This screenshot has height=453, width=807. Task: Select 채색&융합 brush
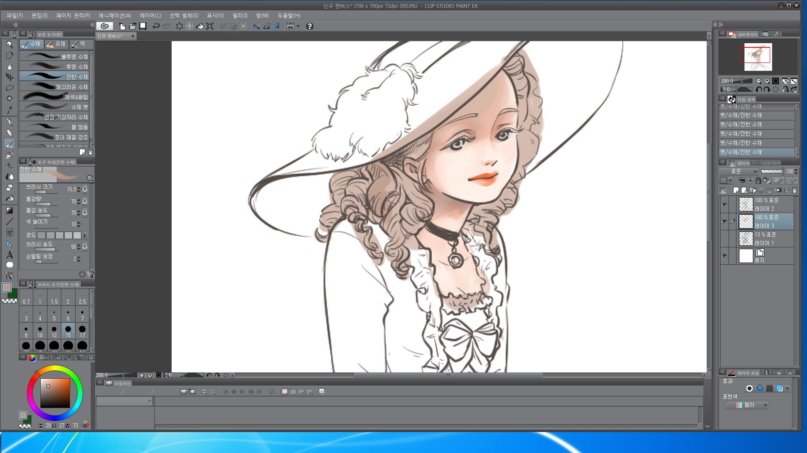(x=54, y=96)
